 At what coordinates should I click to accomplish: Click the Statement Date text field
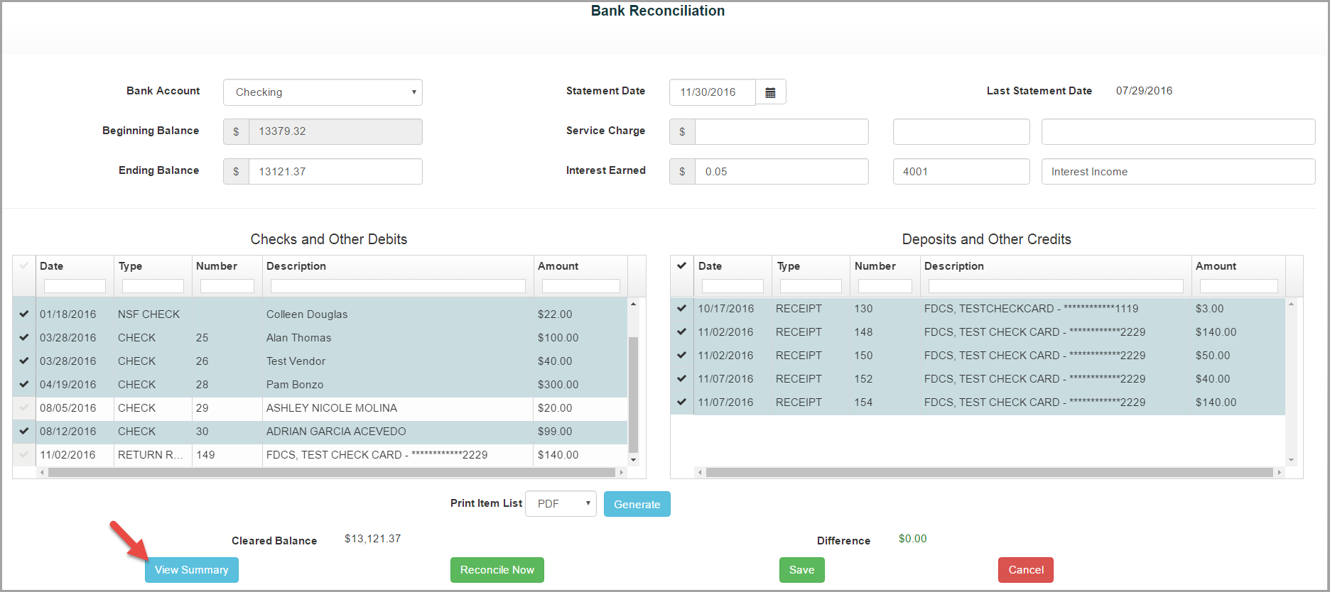coord(713,92)
